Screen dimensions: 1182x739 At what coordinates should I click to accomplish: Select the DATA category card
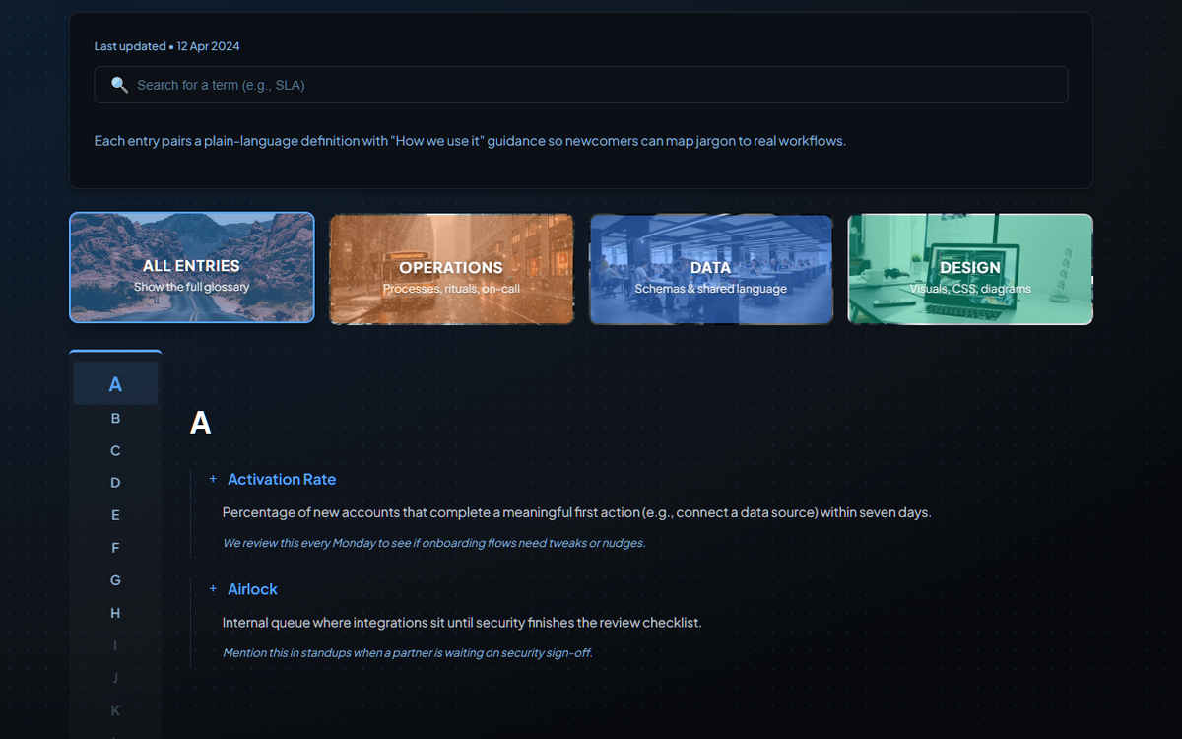point(710,268)
